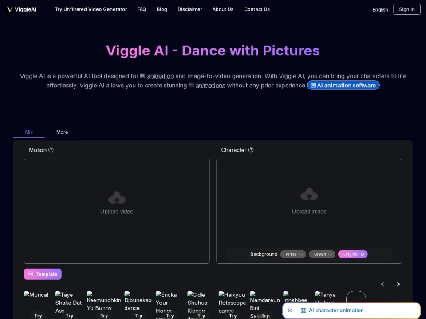Viewport: 426px width, 319px height.
Task: Open Try Unfiltered Video Generator menu
Action: [x=91, y=9]
